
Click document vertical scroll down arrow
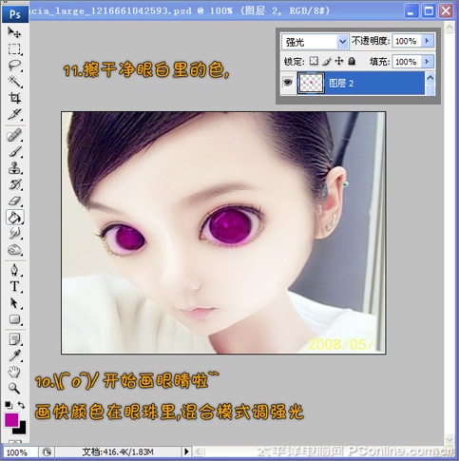pos(449,439)
